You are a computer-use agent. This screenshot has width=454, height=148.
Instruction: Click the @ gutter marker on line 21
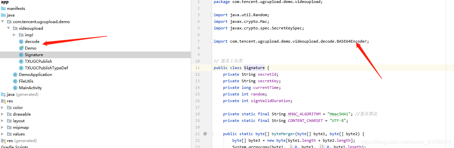pyautogui.click(x=205, y=134)
